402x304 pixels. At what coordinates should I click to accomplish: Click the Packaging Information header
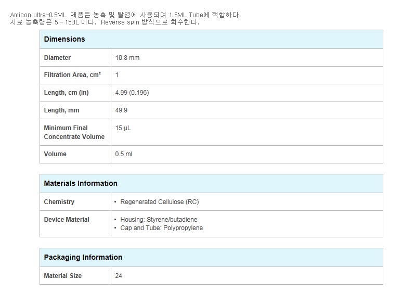(211, 257)
